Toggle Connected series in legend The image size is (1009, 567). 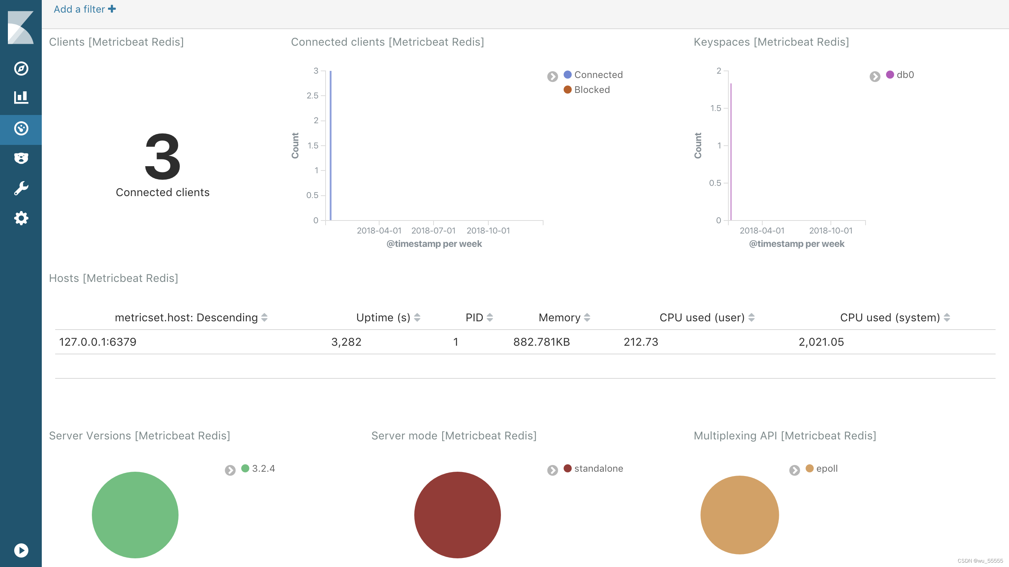pyautogui.click(x=598, y=75)
